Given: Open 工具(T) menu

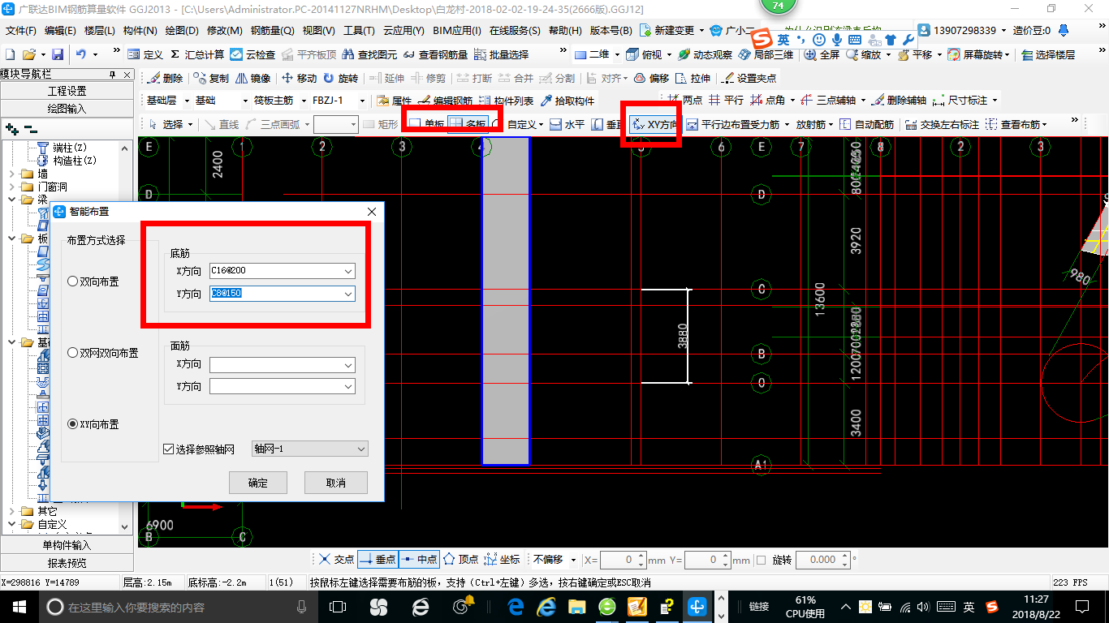Looking at the screenshot, I should 359,31.
